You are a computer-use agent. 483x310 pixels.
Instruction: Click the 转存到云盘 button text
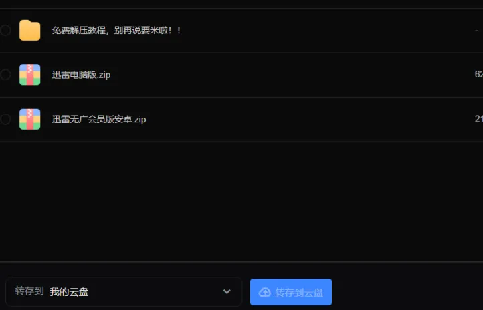click(x=299, y=293)
